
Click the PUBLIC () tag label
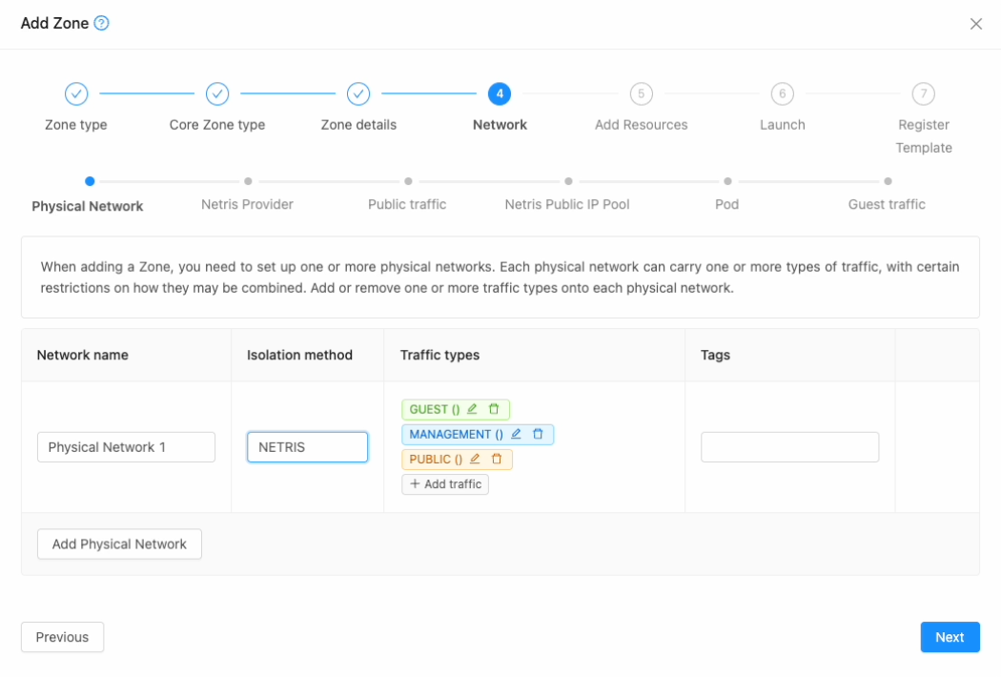[x=436, y=460]
